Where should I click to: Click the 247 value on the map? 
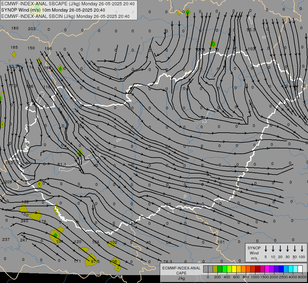(24, 240)
